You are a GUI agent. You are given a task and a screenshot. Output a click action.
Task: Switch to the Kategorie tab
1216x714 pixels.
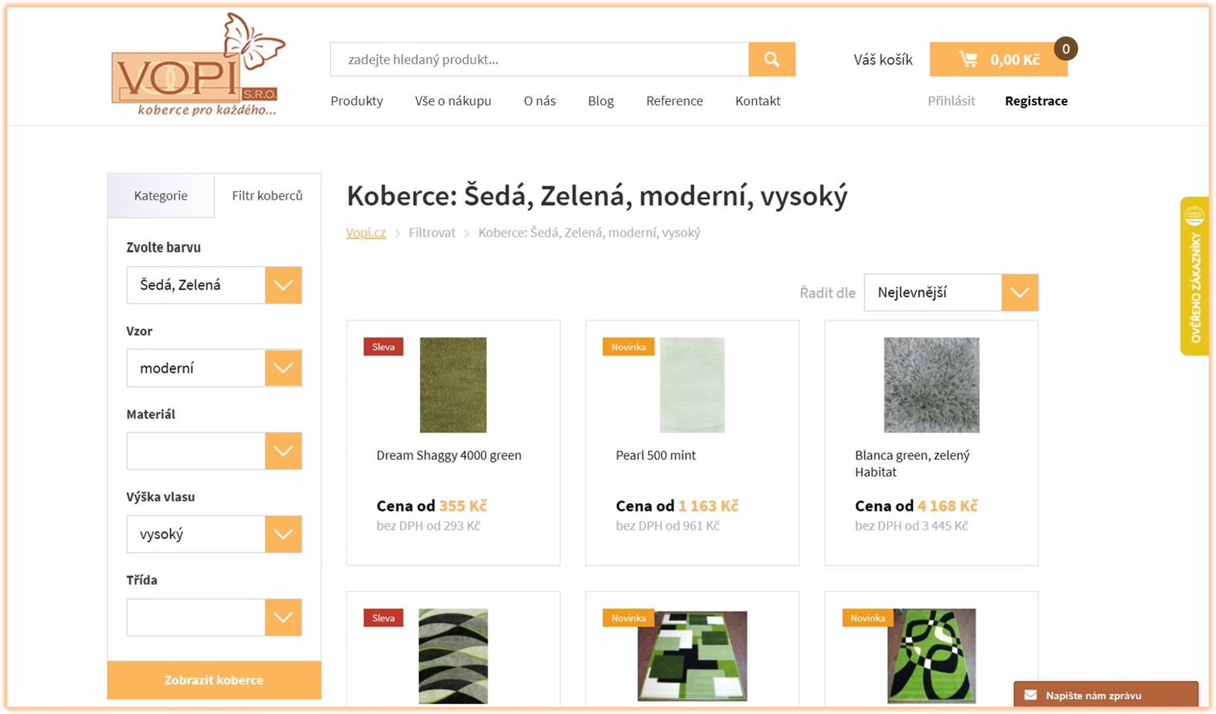pos(161,195)
